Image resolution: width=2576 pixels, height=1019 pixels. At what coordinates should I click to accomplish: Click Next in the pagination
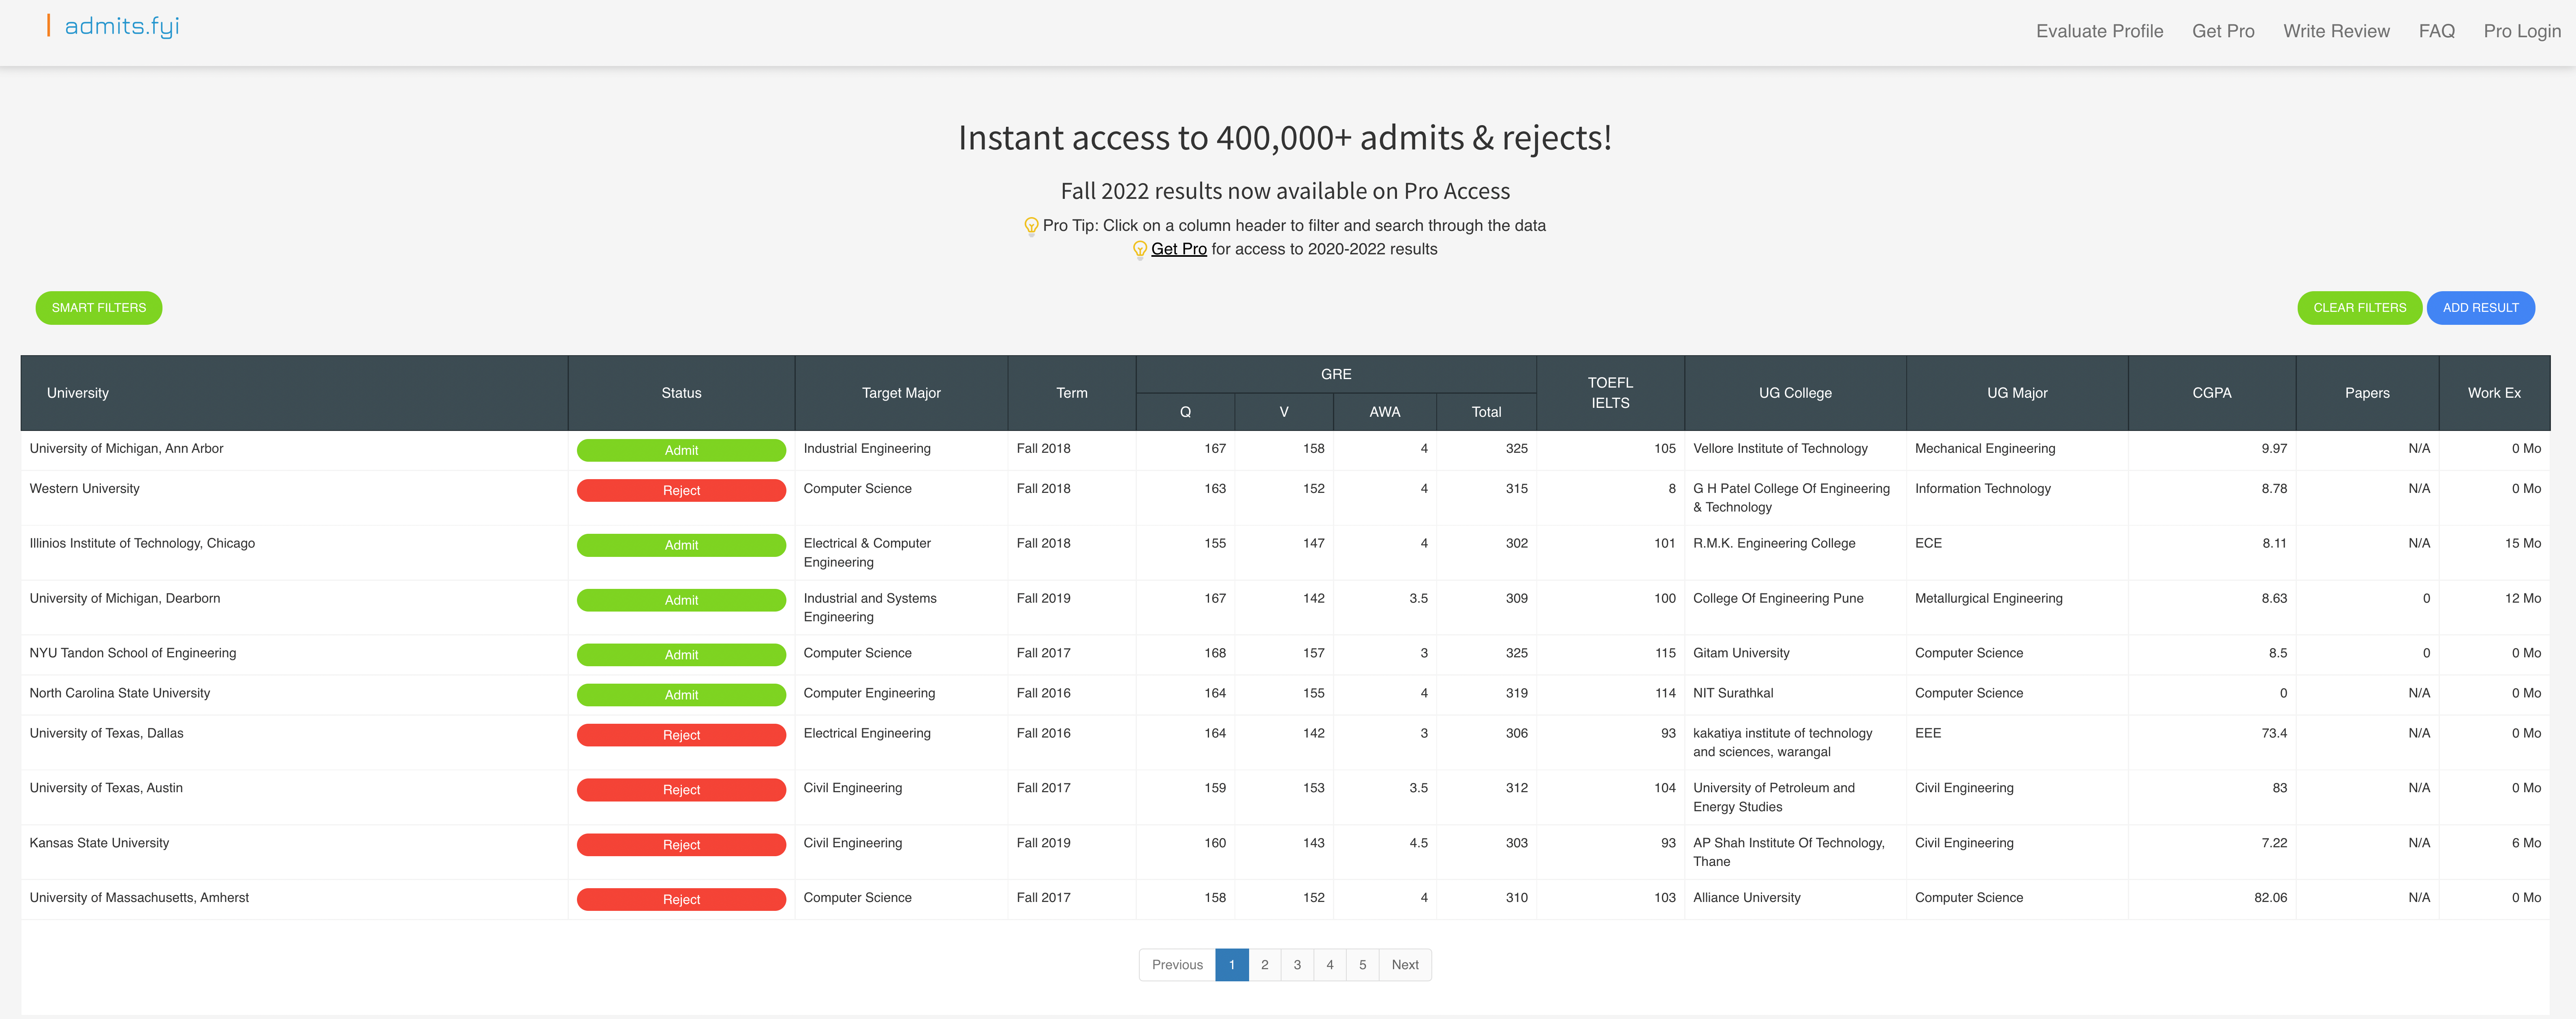(x=1405, y=965)
